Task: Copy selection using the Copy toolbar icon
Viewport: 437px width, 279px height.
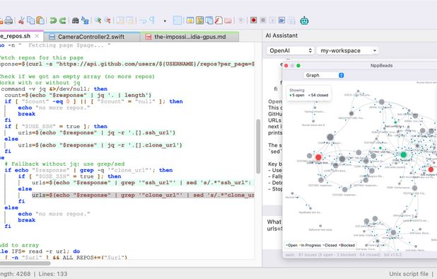Action: point(30,21)
